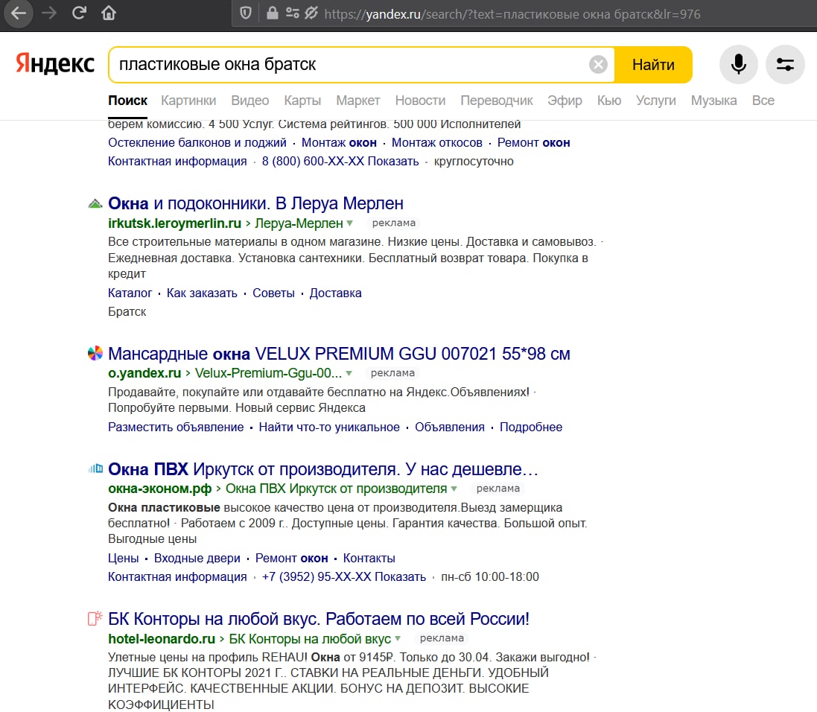Open the browser home page icon
This screenshot has height=712, width=817.
(x=109, y=13)
